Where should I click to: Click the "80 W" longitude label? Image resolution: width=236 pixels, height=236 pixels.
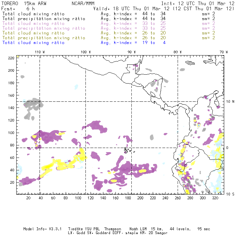pyautogui.click(x=178, y=52)
